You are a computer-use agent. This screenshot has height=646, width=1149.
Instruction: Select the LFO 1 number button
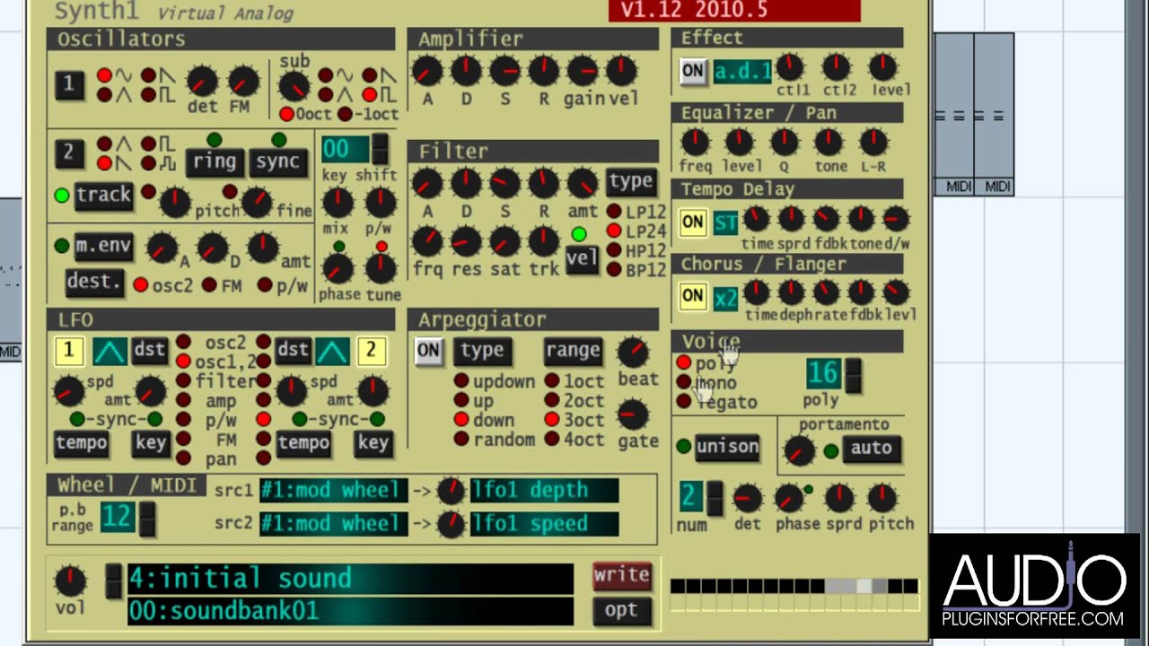click(x=69, y=351)
